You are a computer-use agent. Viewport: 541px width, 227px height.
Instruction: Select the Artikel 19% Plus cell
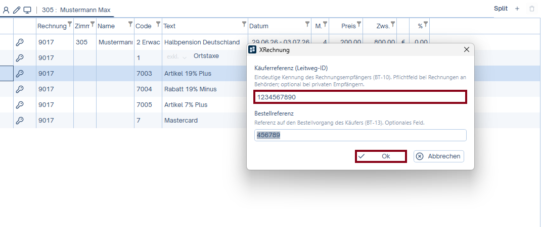[x=205, y=73]
